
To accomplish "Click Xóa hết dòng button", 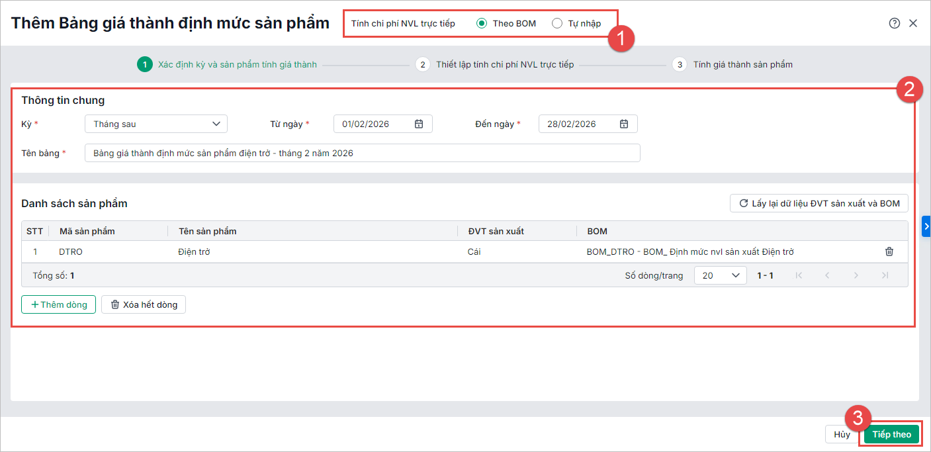I will pos(144,304).
